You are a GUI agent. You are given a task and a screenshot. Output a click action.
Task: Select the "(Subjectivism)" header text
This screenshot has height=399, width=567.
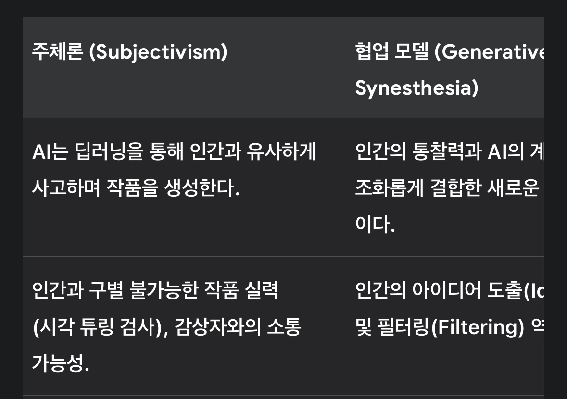(x=158, y=52)
